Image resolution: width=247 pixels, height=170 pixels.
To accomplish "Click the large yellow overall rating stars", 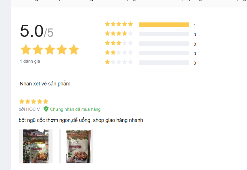I will (50, 50).
